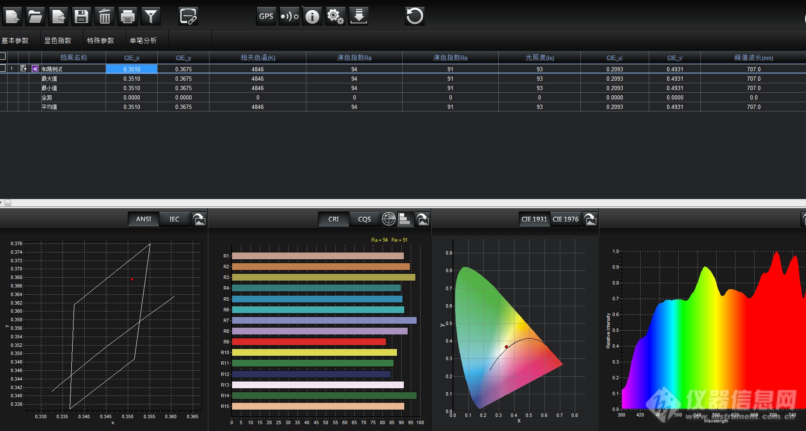Image resolution: width=806 pixels, height=431 pixels.
Task: Select the highlighted 0.3510 cell in row 1
Action: coord(132,69)
